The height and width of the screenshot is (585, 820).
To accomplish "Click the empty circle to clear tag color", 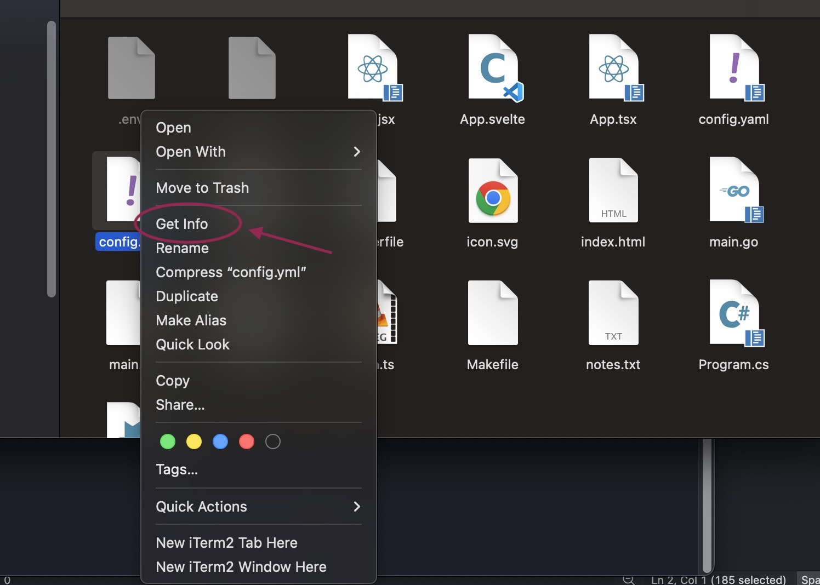I will 273,441.
